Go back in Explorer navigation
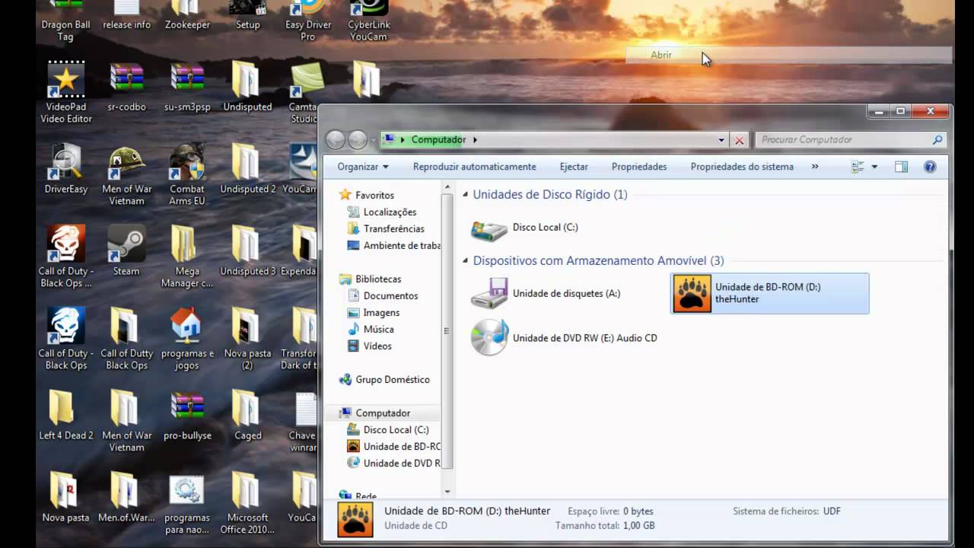974x548 pixels. (x=336, y=140)
